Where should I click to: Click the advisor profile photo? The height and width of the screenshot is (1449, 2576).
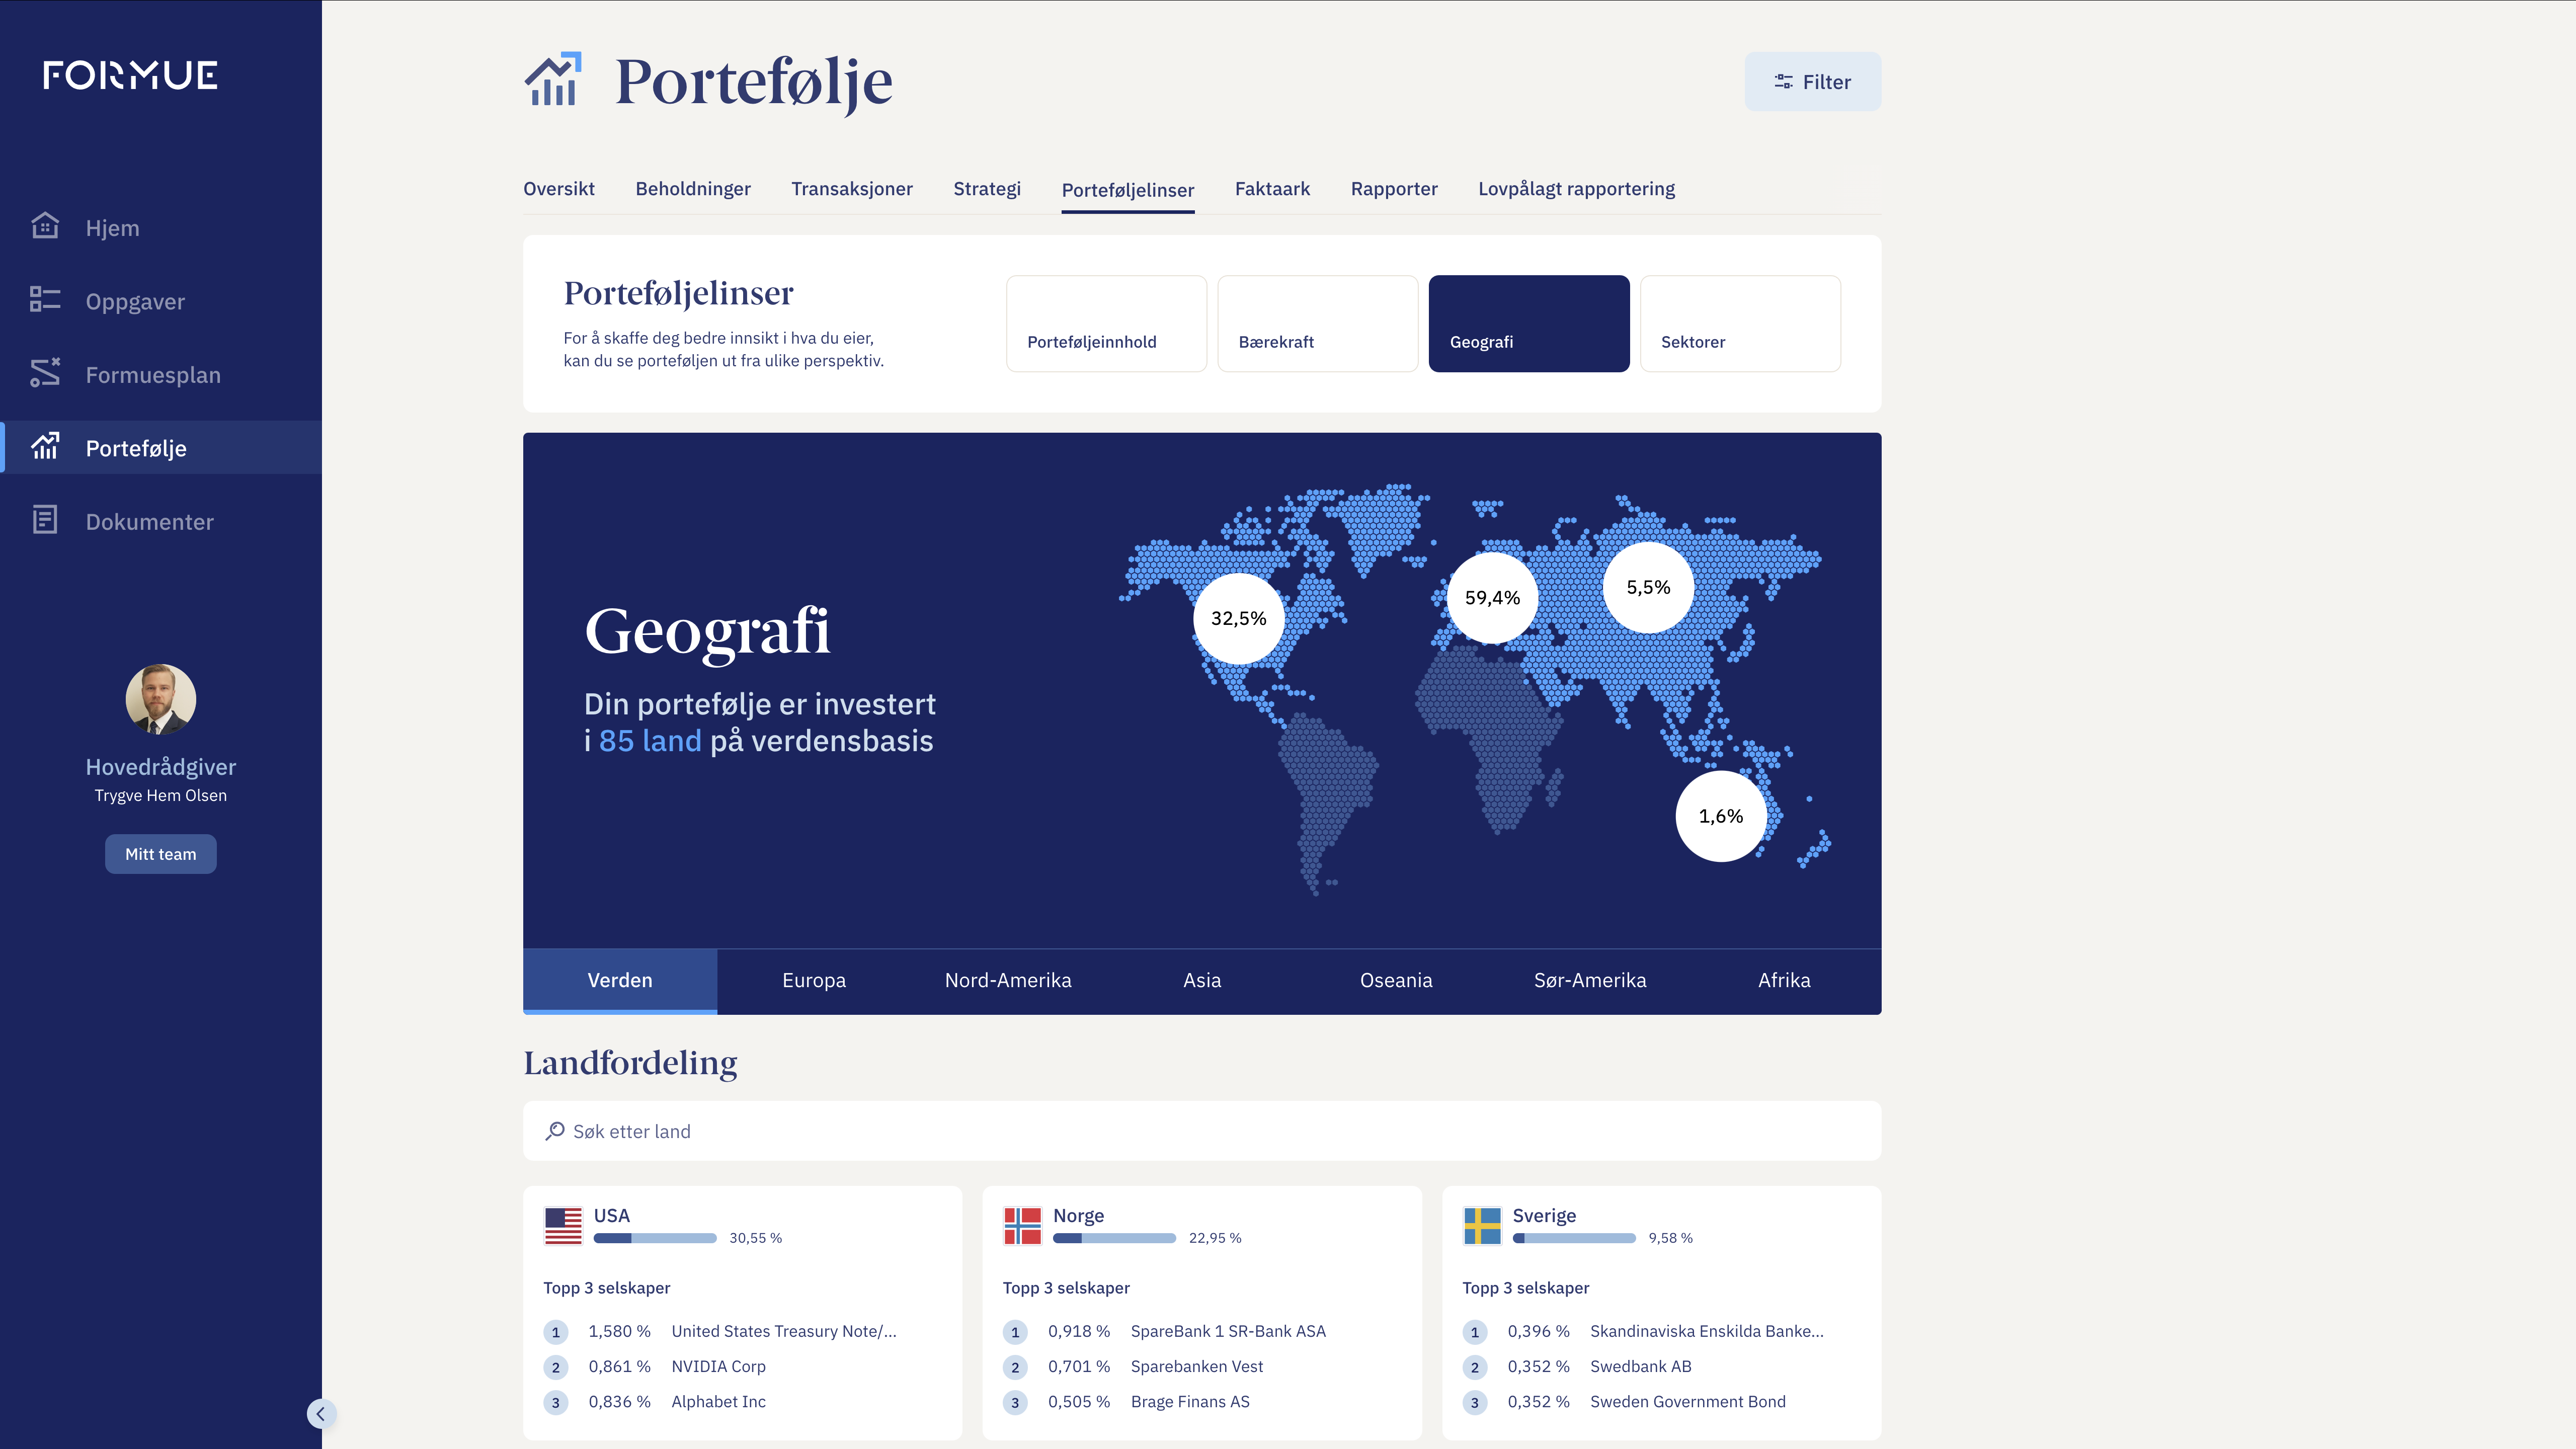tap(161, 699)
